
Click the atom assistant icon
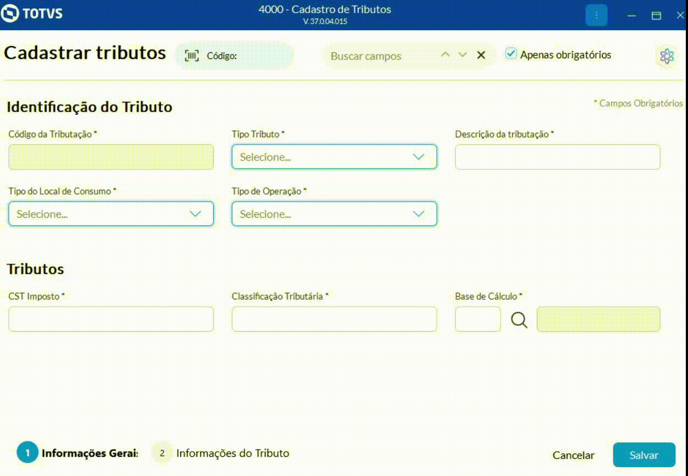(667, 56)
